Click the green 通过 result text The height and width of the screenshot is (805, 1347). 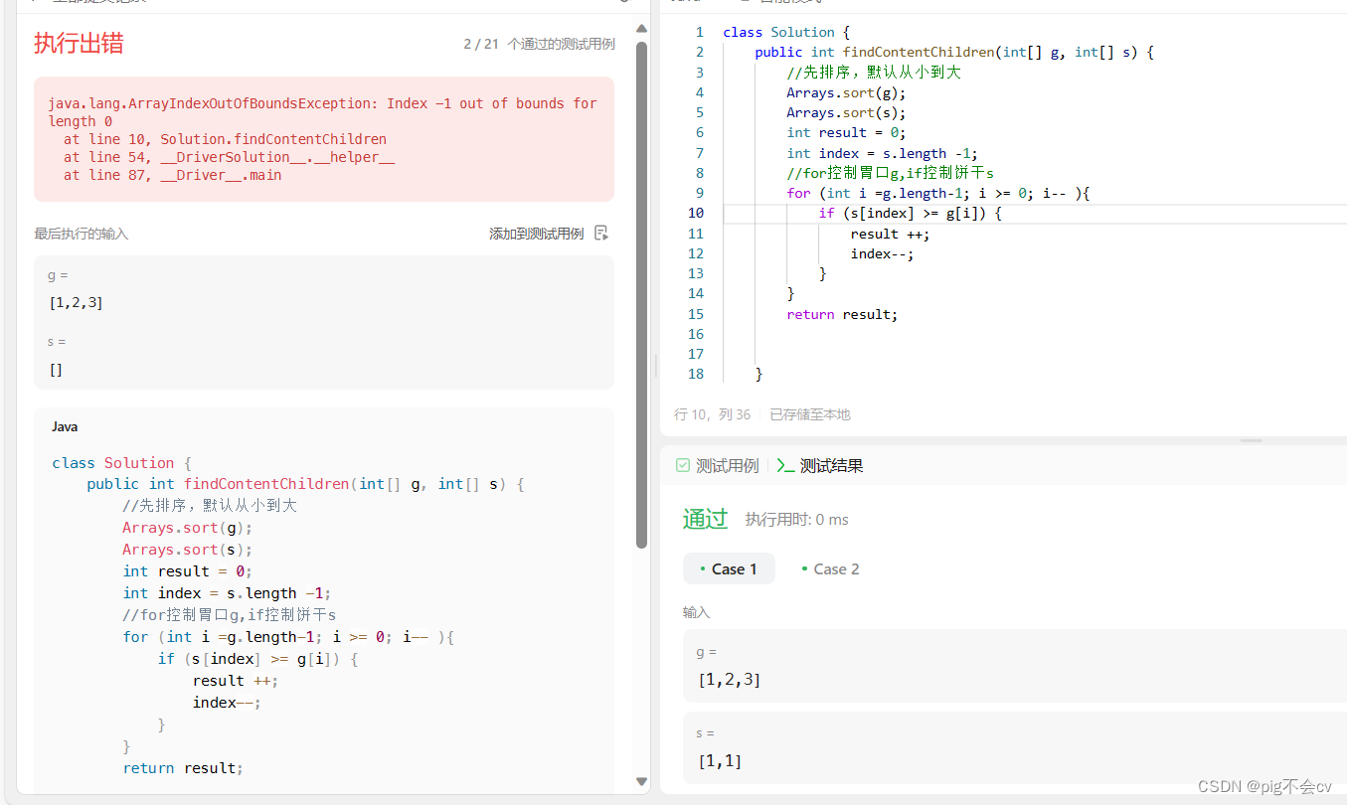coord(705,519)
